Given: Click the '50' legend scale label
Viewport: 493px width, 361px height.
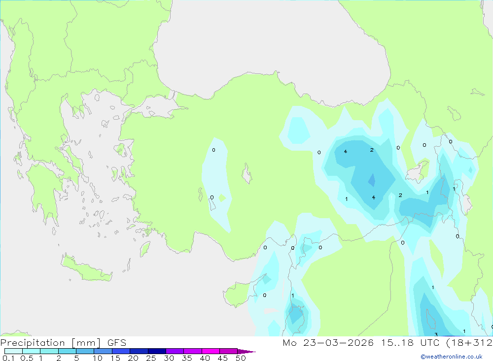Looking at the screenshot, I should [x=241, y=358].
